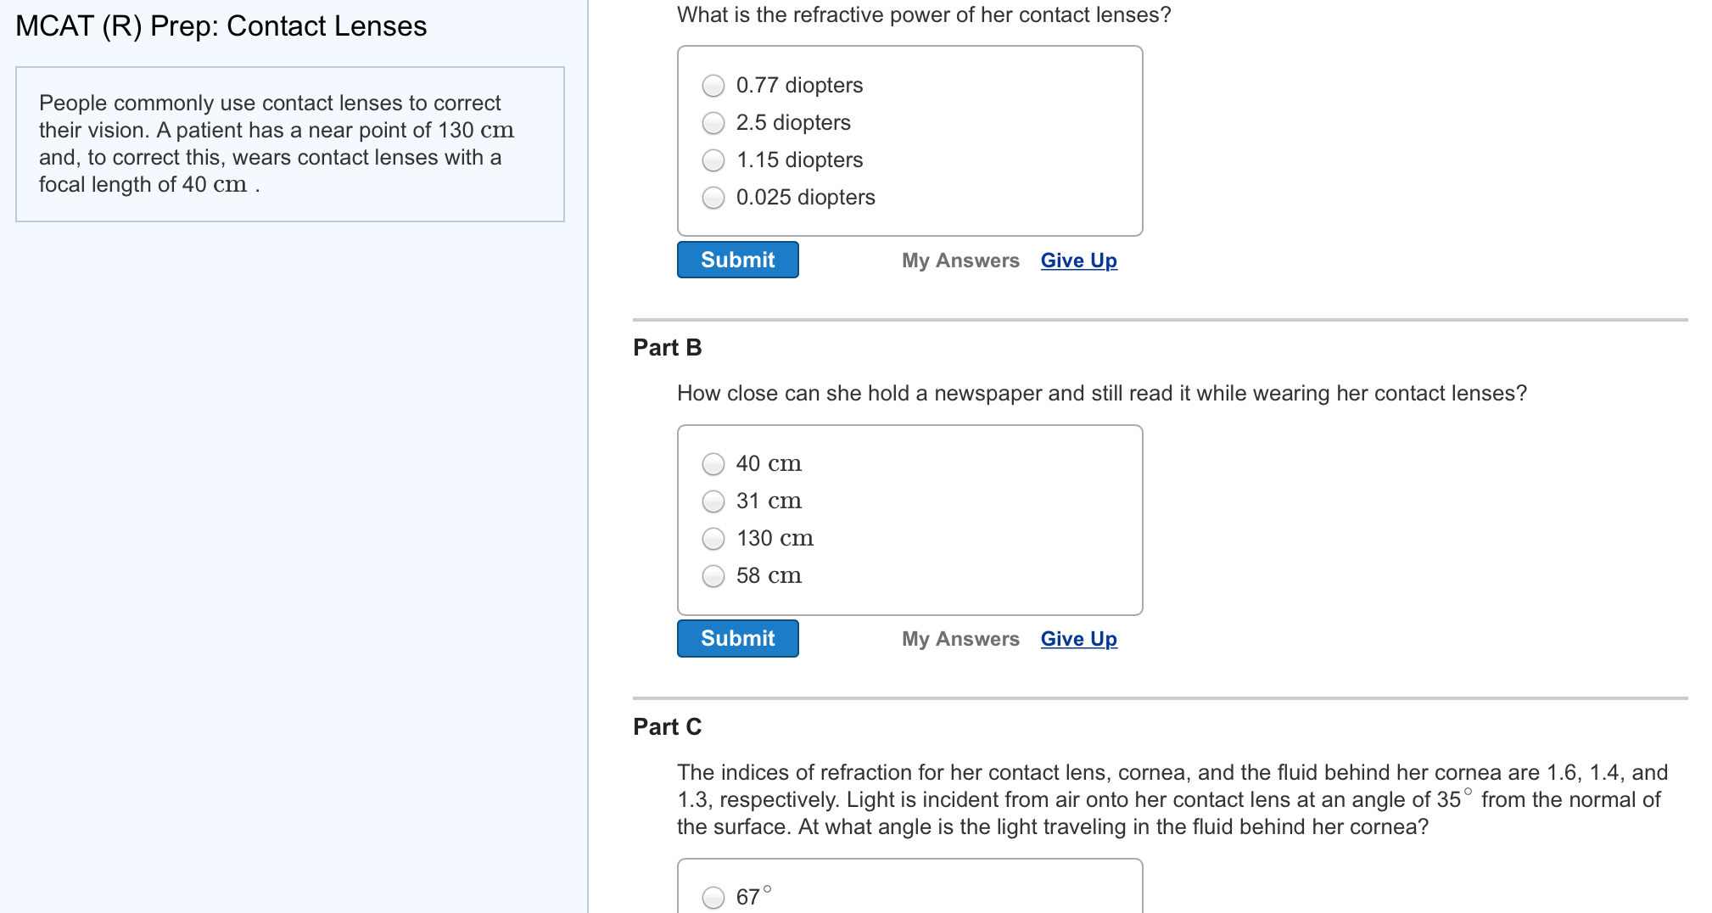The width and height of the screenshot is (1712, 913).
Task: Click the Part A answer choices box
Action: [x=909, y=142]
